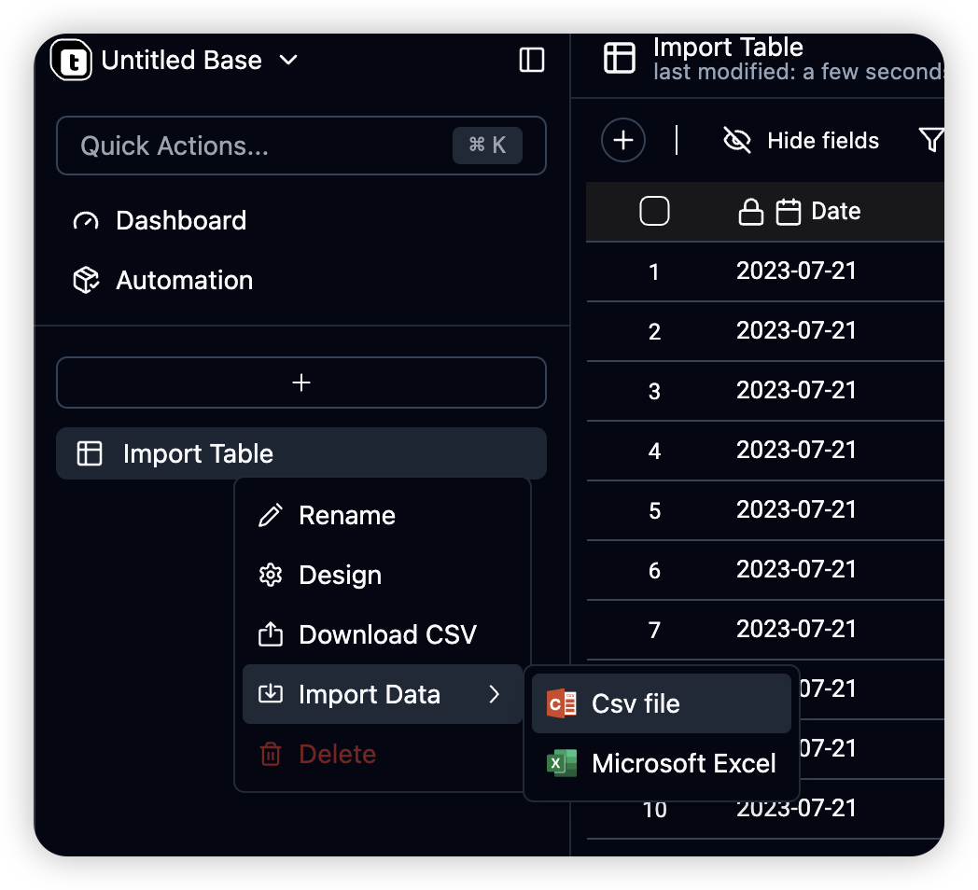Click the Teable logo icon
Image resolution: width=978 pixels, height=890 pixels.
(71, 60)
